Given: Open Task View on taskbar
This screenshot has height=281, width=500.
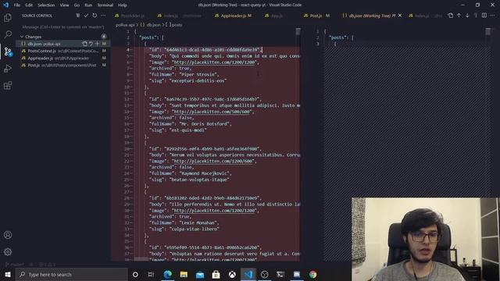Looking at the screenshot, I should 151,274.
